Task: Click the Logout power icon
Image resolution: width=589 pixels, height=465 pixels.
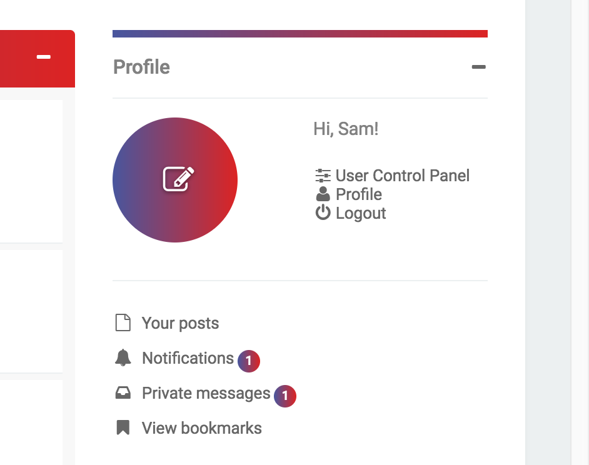Action: [x=323, y=212]
